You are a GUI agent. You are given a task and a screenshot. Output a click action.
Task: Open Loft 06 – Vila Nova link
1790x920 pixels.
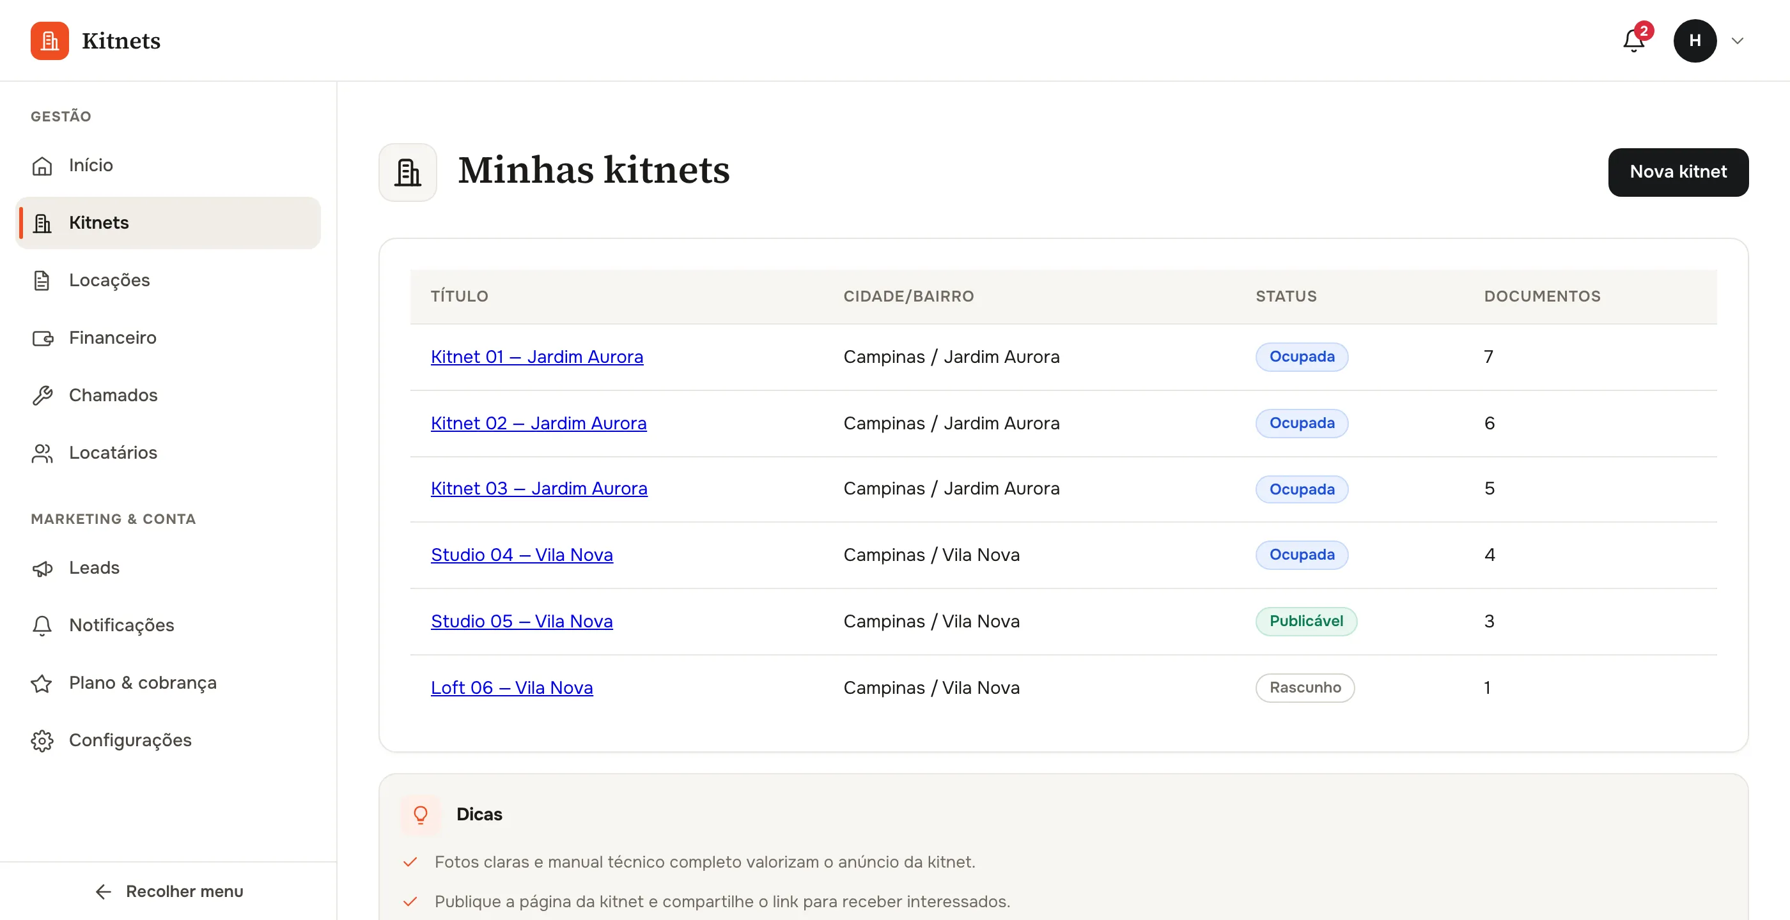click(x=511, y=688)
